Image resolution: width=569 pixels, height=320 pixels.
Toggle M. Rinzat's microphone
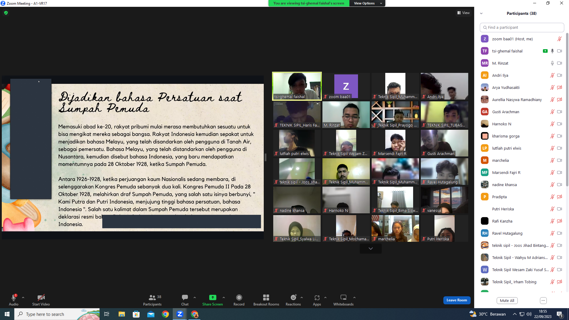click(552, 63)
